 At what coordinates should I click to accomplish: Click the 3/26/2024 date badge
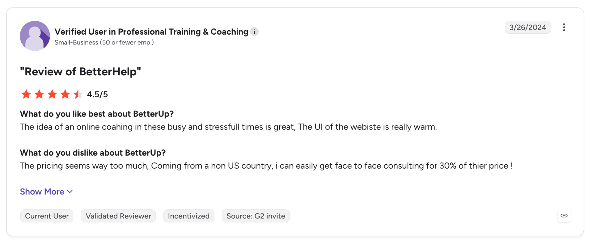coord(528,27)
